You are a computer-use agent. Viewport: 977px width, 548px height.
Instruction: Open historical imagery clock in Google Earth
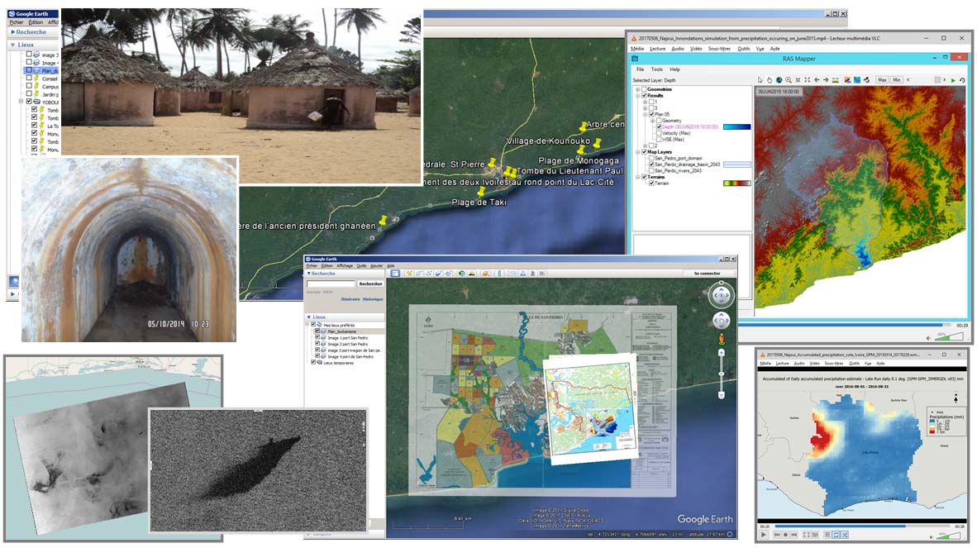pos(462,274)
